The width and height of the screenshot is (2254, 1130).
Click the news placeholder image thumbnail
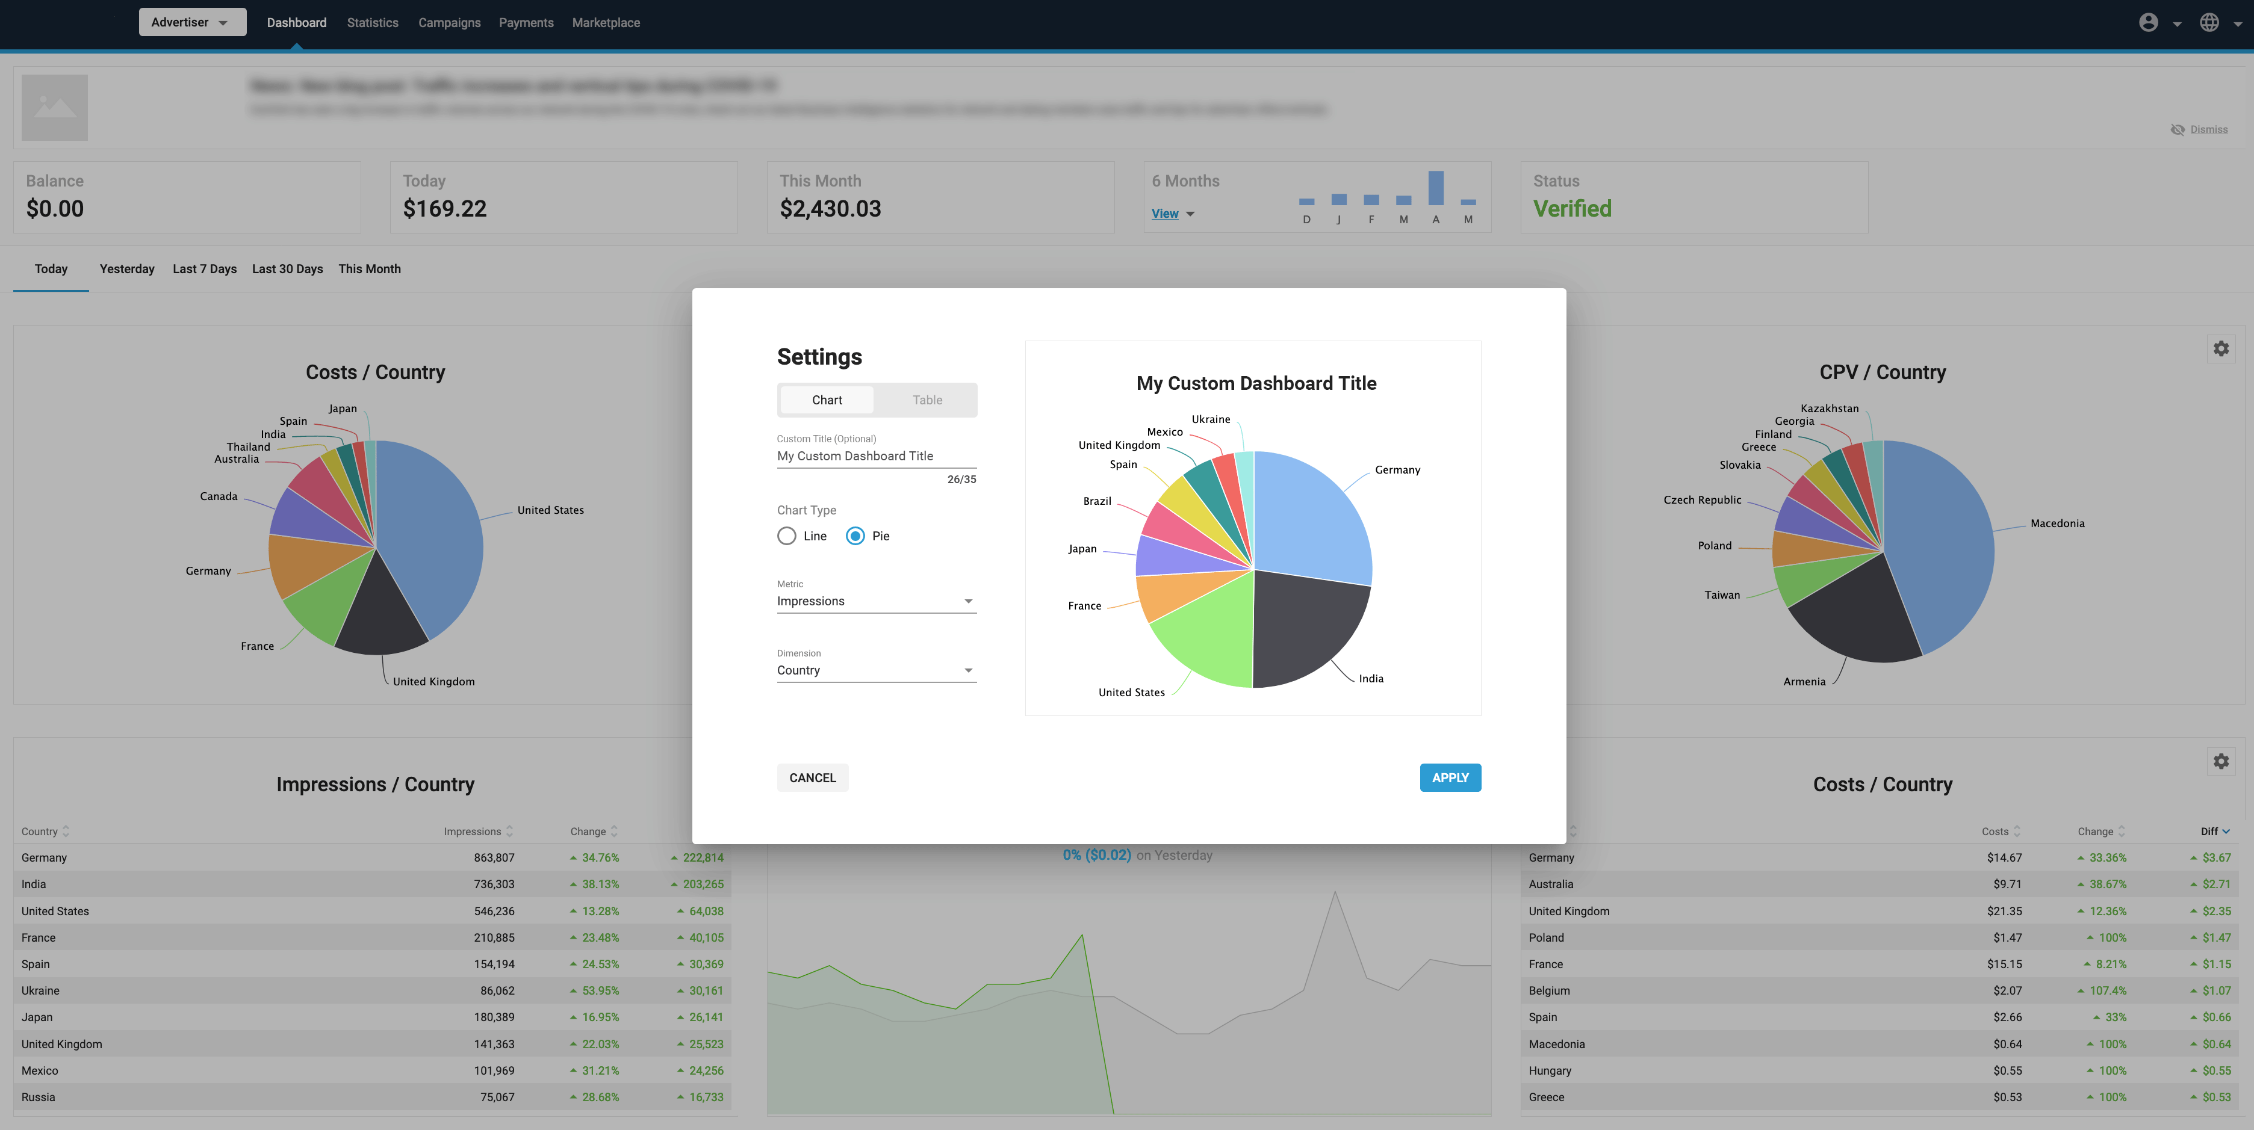point(54,108)
